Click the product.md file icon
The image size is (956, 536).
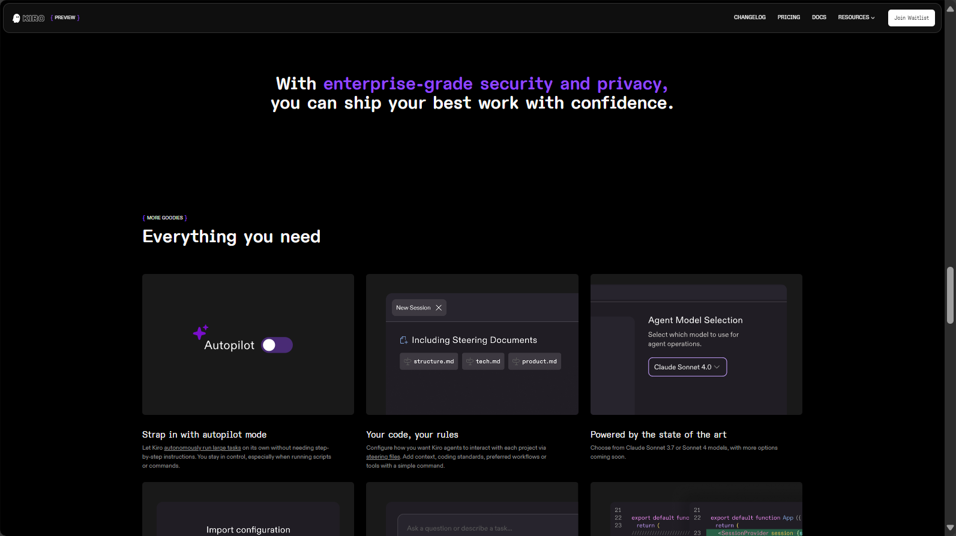(516, 362)
